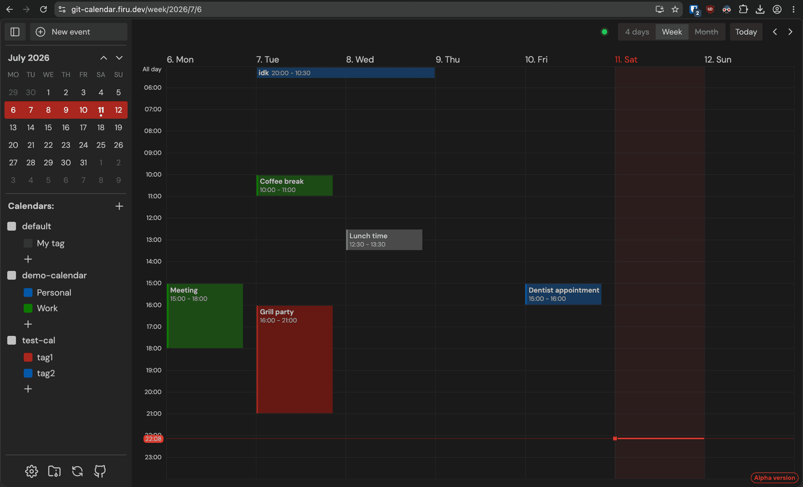This screenshot has width=803, height=487.
Task: Open uBlock extension icon
Action: click(x=710, y=9)
